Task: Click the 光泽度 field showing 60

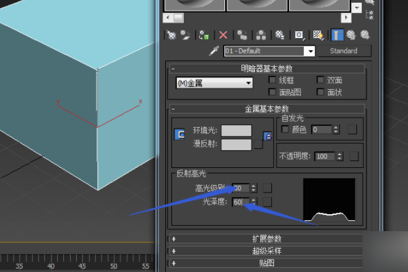Action: [241, 202]
